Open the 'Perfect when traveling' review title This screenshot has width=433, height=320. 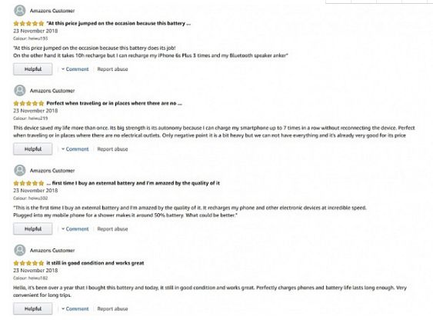click(x=114, y=103)
